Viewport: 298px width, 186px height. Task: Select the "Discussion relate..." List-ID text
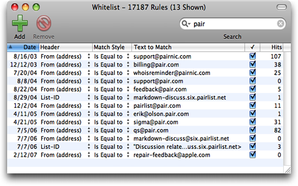pos(187,147)
